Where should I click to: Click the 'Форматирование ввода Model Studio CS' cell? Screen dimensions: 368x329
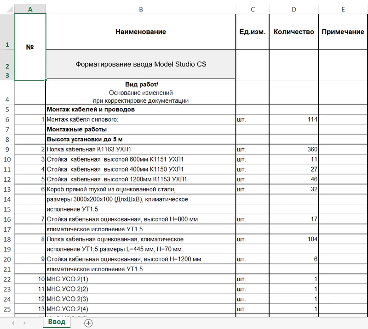point(141,64)
